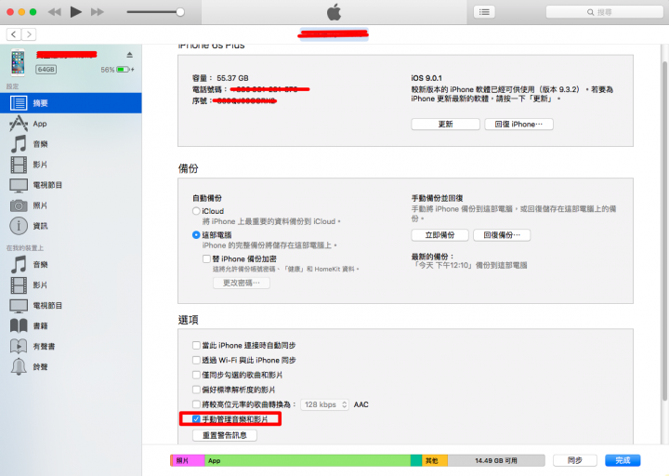This screenshot has width=669, height=476.
Task: Open 書籍 in the sidebar
Action: (x=71, y=325)
